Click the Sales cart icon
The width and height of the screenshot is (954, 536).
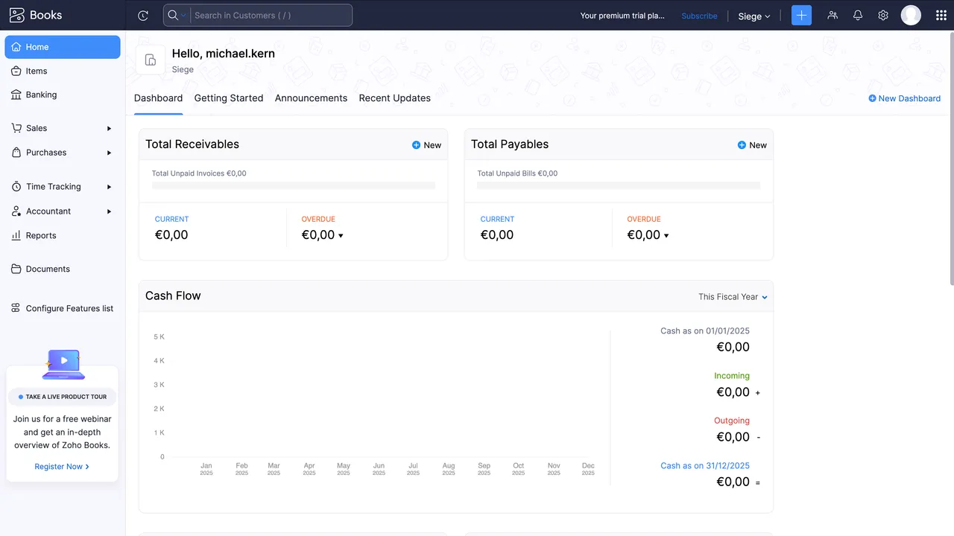tap(16, 128)
